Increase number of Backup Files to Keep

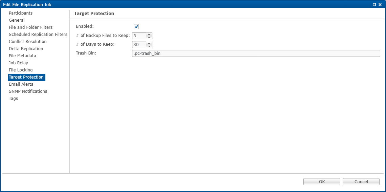149,34
